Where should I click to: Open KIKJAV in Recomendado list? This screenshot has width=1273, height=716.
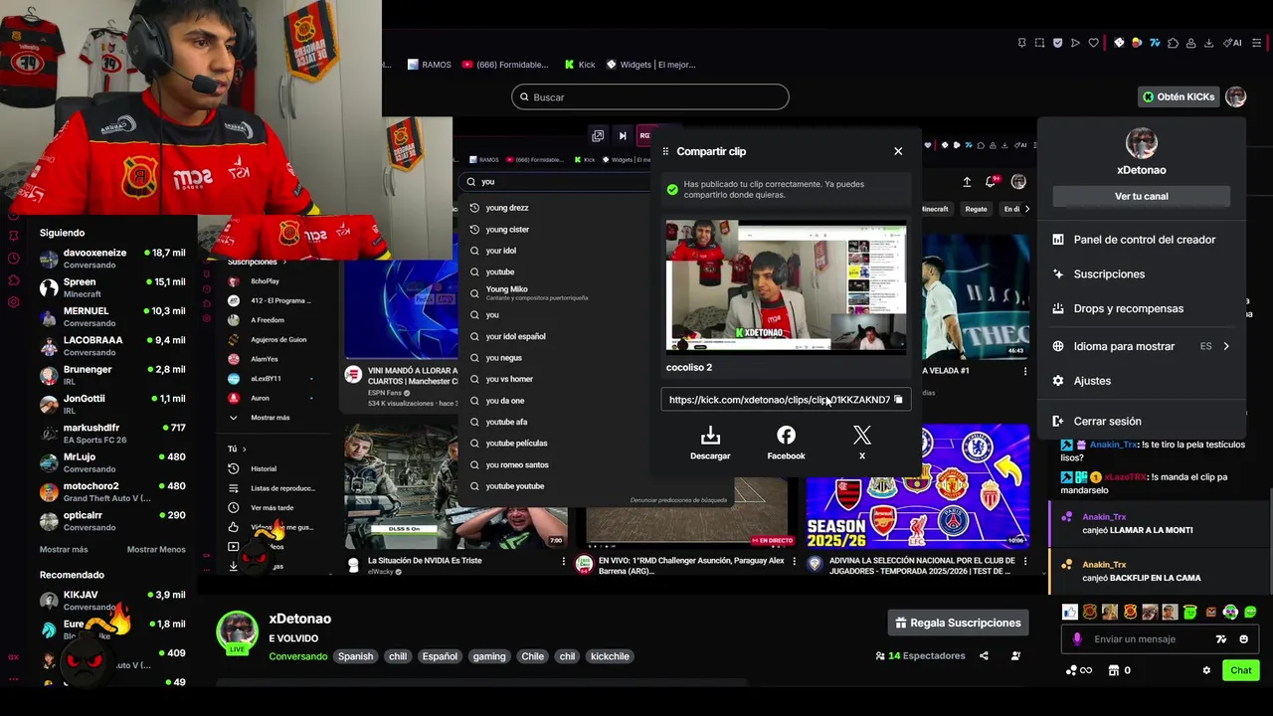coord(111,600)
